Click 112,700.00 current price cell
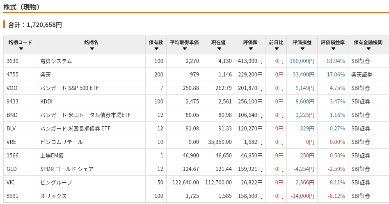Viewport: 389px width, 204px height. (x=219, y=182)
